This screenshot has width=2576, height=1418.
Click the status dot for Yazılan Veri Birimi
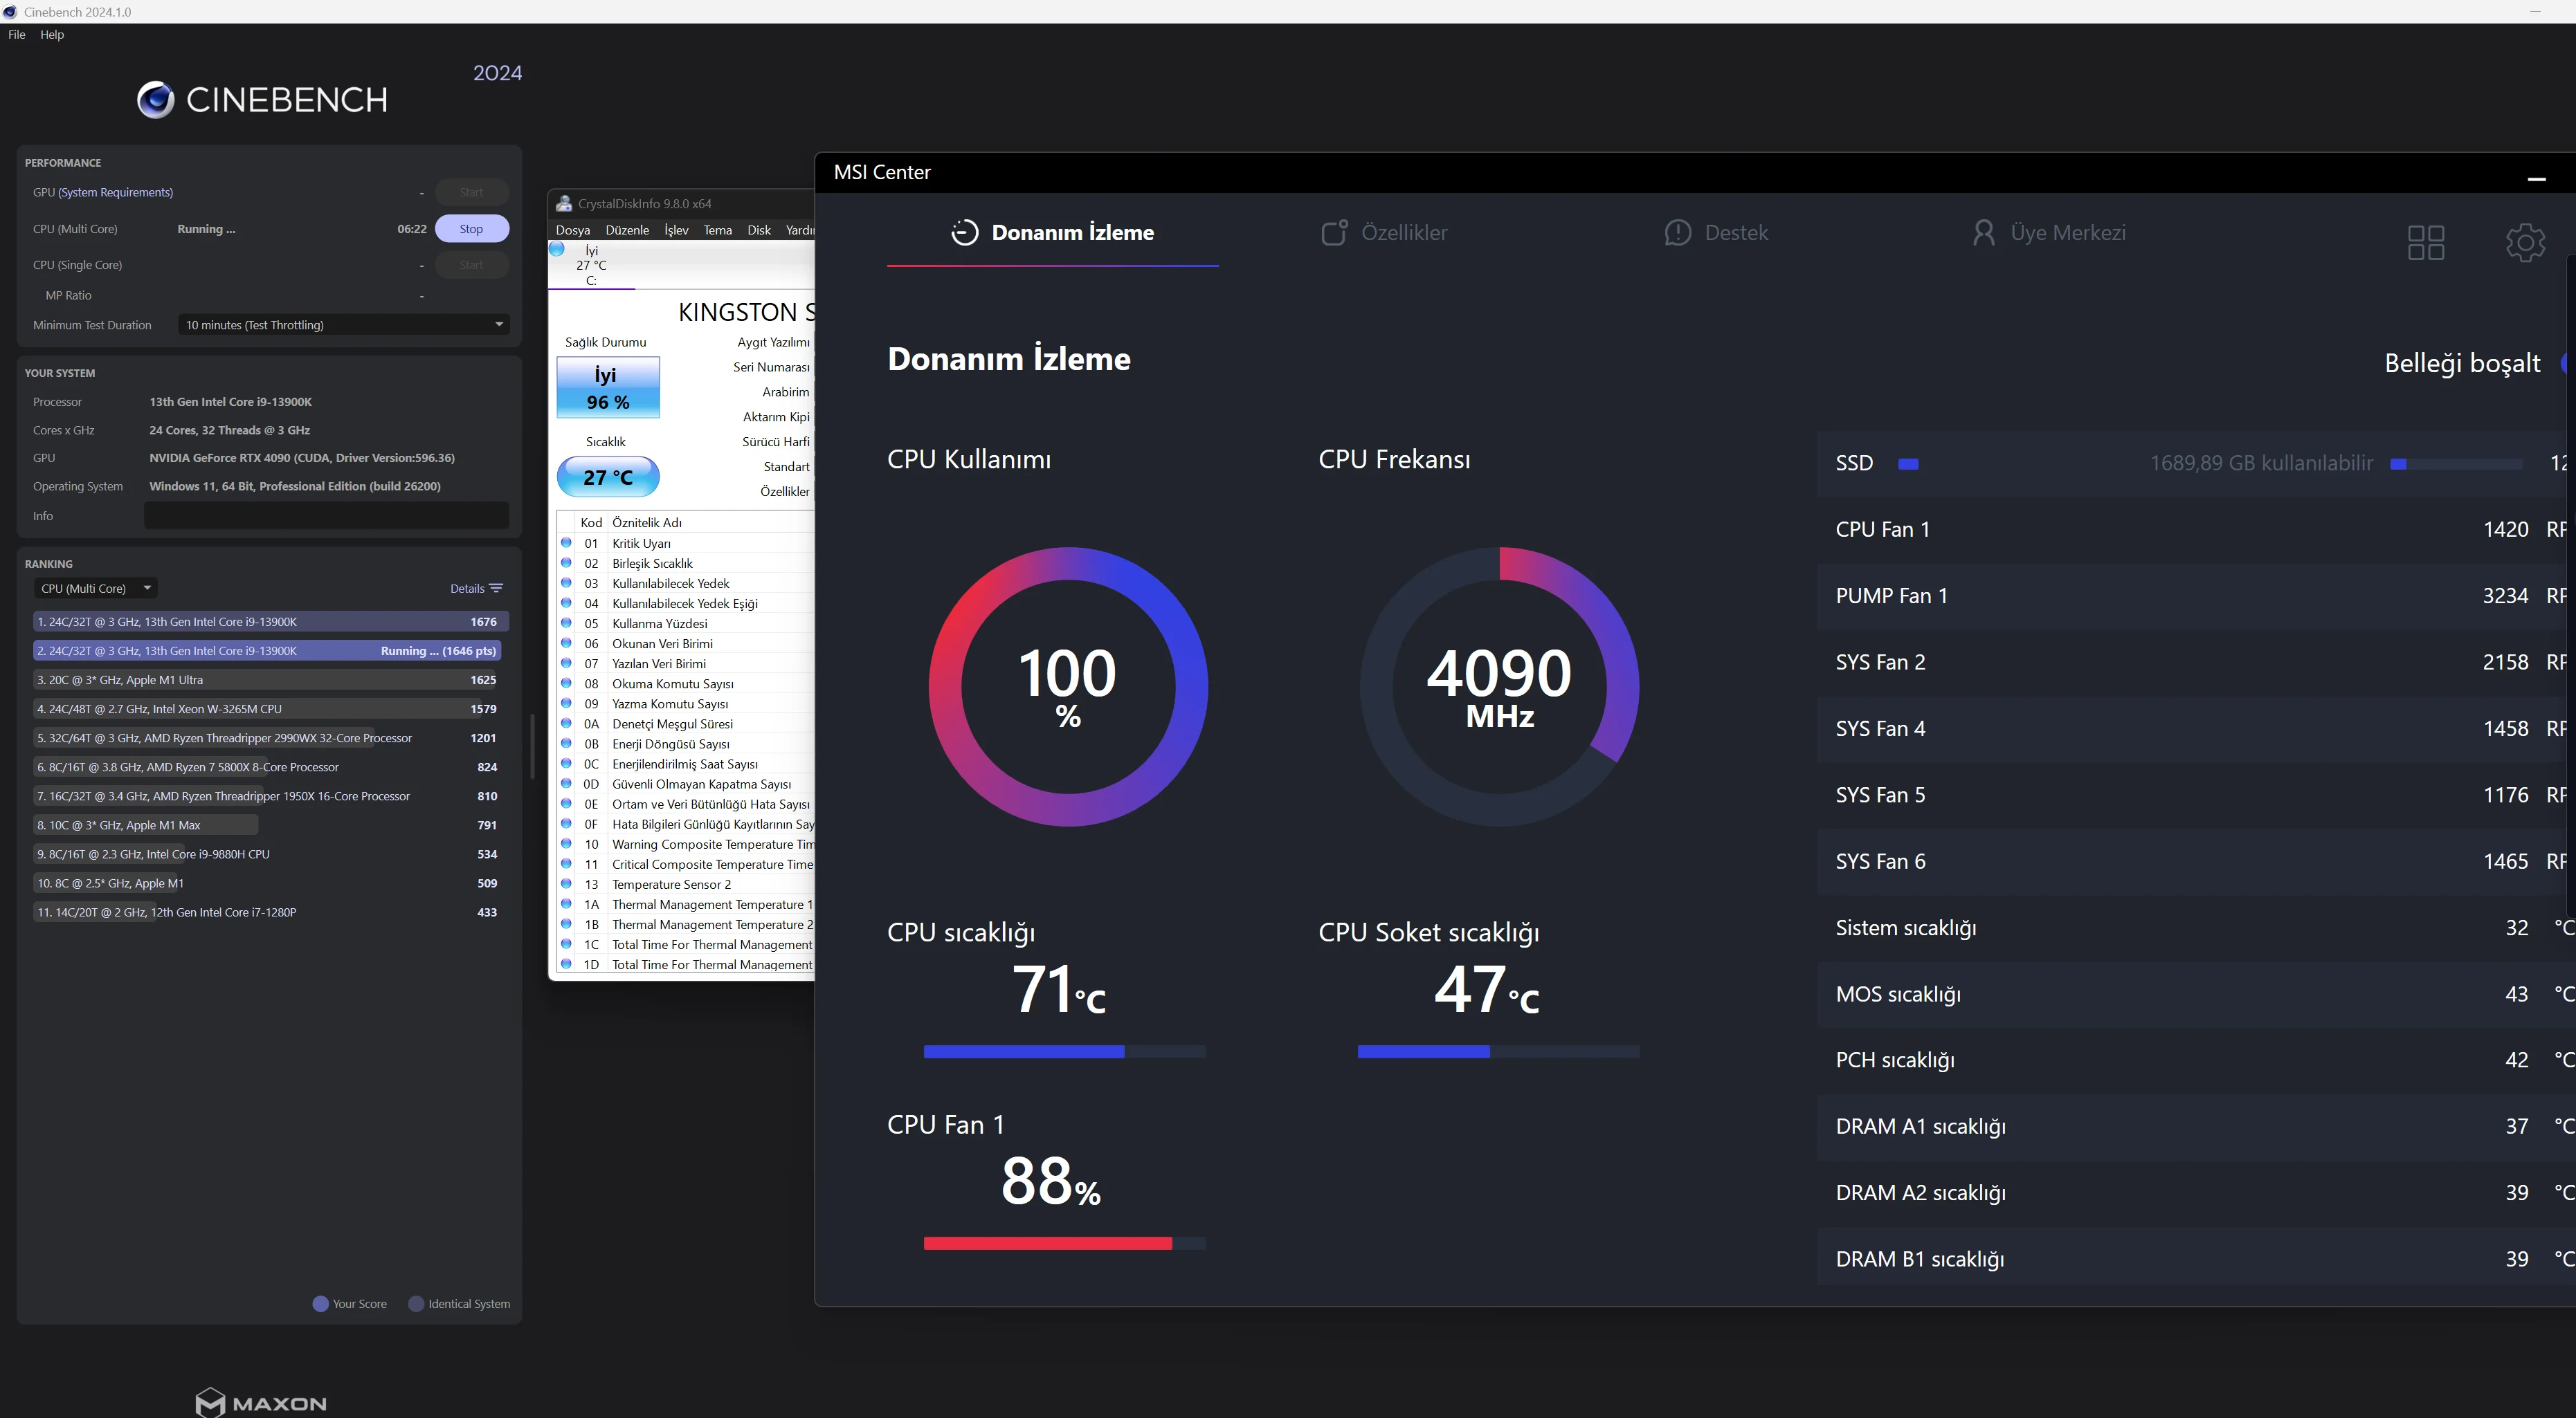pyautogui.click(x=566, y=663)
